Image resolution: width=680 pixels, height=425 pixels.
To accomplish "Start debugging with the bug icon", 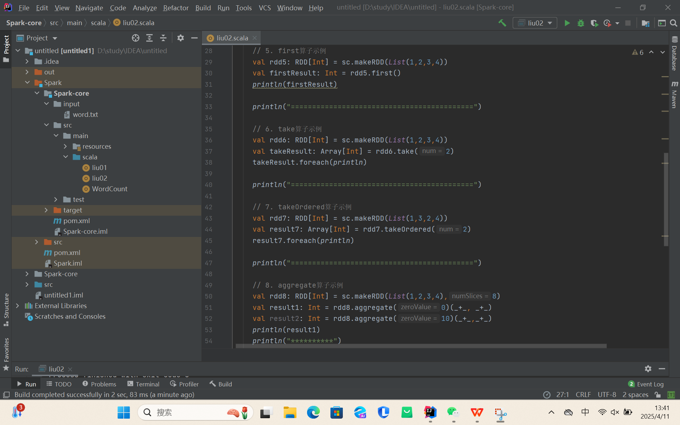I will point(581,23).
